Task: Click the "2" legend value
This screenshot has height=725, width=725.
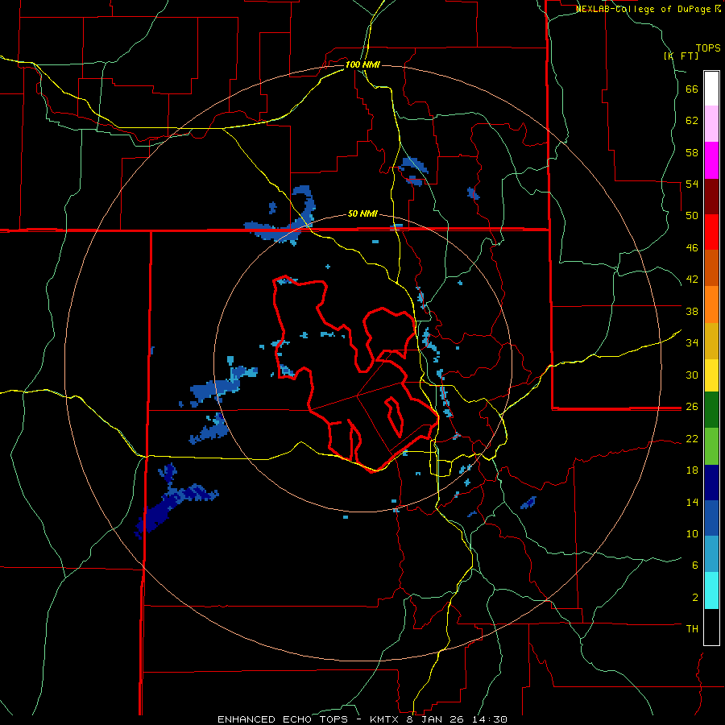Action: tap(695, 598)
